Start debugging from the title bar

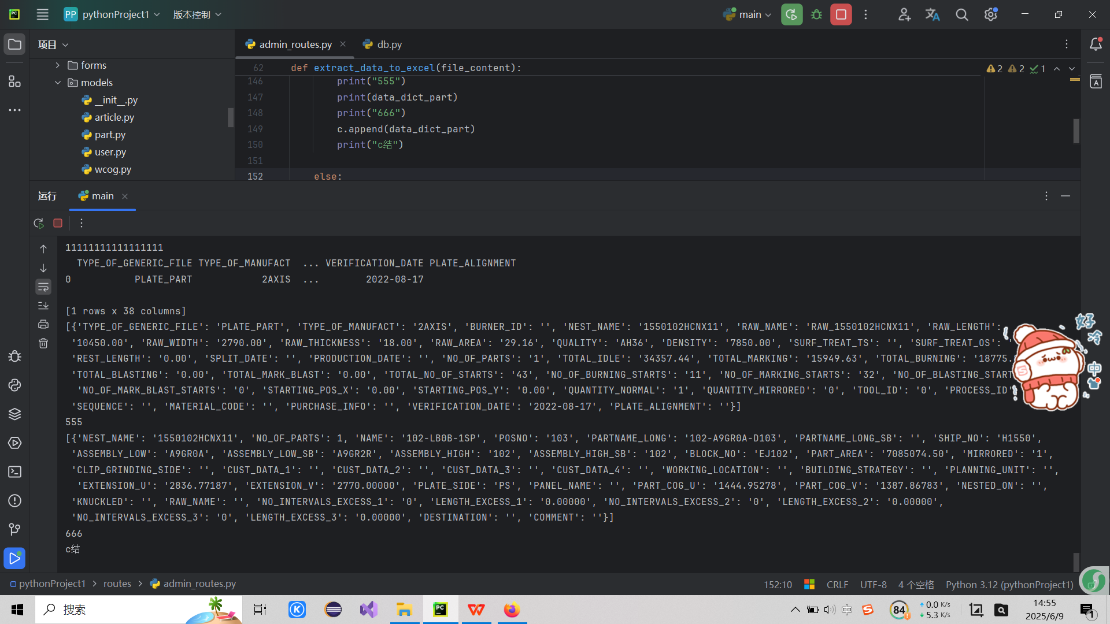pos(816,14)
